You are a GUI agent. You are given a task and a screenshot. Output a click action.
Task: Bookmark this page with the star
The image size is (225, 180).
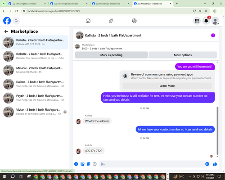pyautogui.click(x=206, y=11)
